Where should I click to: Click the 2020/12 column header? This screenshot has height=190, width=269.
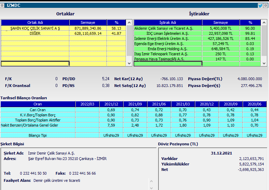pos(207,104)
